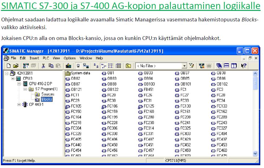This screenshot has width=264, height=168.
Task: Switch to List view icon
Action: (x=111, y=65)
